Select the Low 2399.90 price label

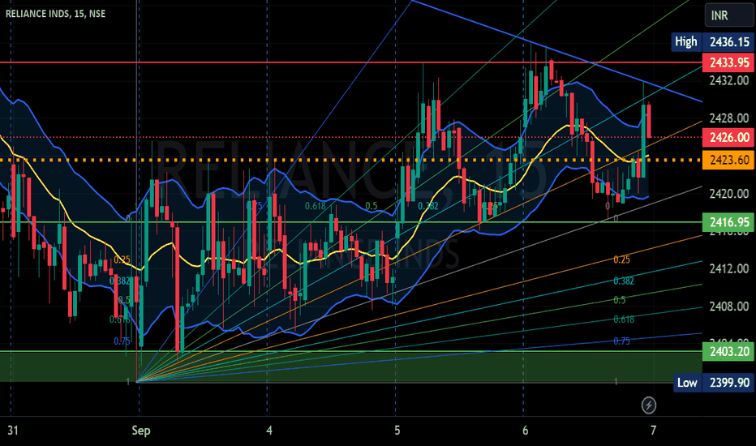(713, 383)
